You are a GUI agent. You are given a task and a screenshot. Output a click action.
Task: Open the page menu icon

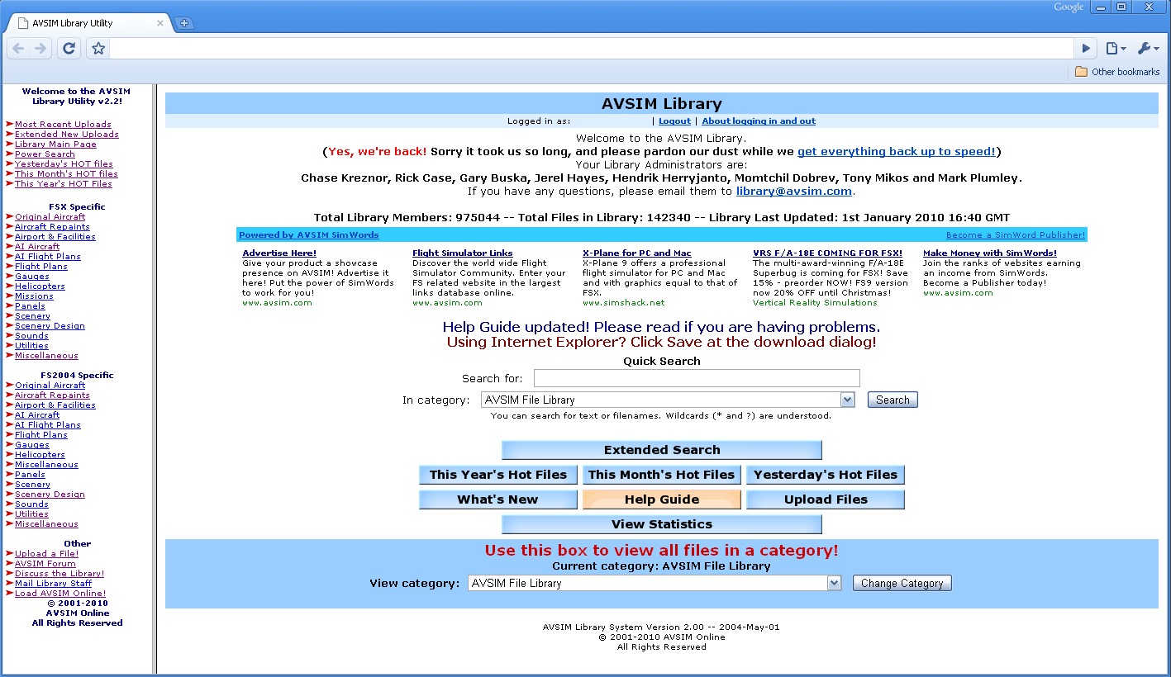coord(1116,49)
